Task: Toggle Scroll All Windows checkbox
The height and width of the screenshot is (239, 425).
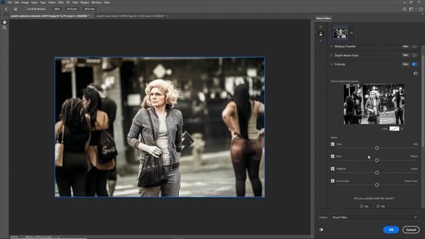Action: click(x=25, y=9)
